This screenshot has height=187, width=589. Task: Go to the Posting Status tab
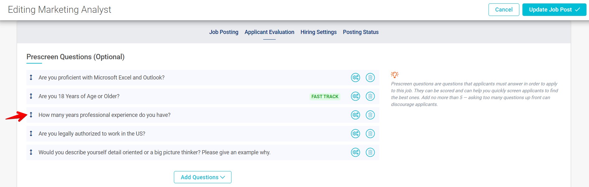361,32
